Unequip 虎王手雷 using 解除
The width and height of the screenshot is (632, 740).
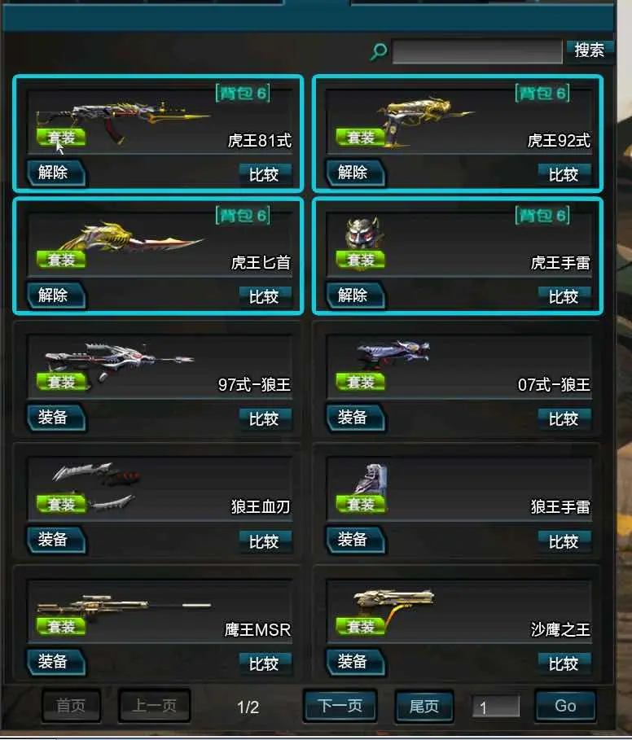point(355,296)
